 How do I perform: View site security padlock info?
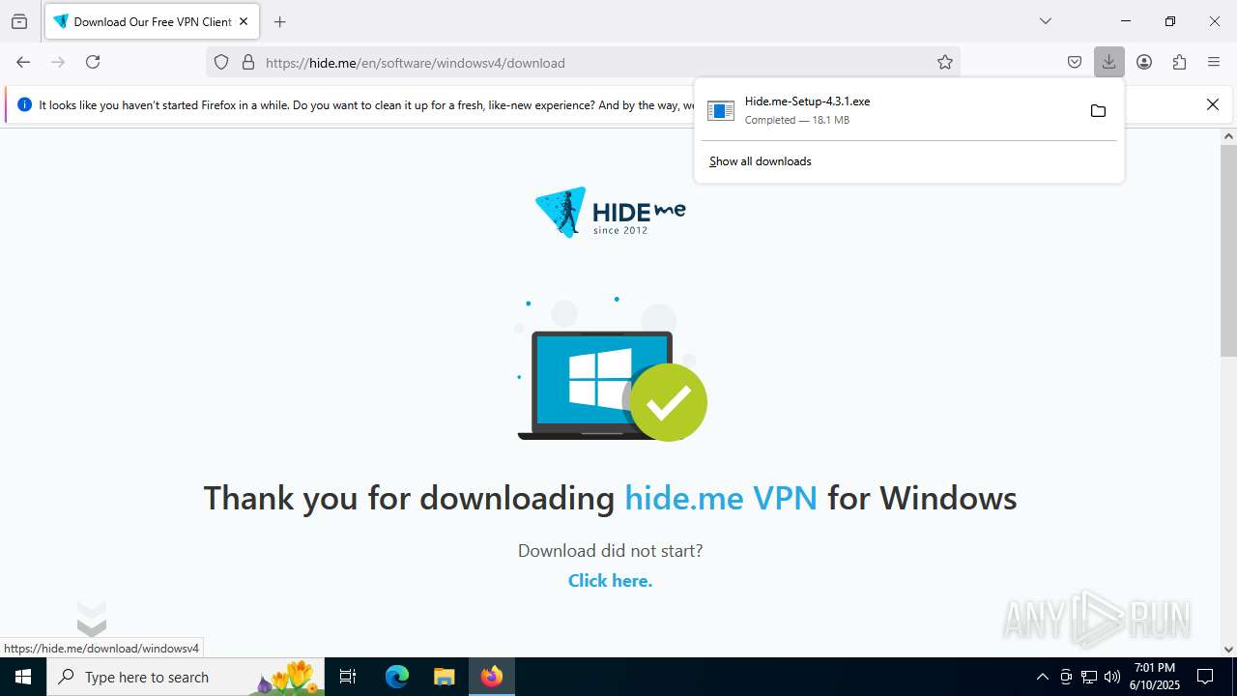point(248,63)
